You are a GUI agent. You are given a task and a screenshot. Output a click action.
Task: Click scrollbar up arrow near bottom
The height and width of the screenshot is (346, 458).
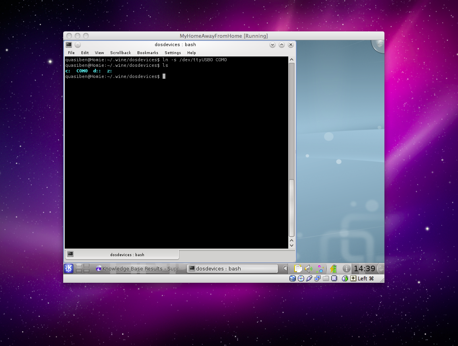[x=291, y=240]
